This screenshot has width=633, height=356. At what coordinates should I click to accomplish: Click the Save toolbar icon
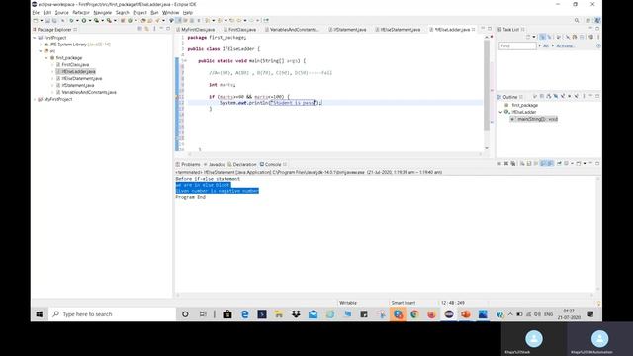(47, 20)
